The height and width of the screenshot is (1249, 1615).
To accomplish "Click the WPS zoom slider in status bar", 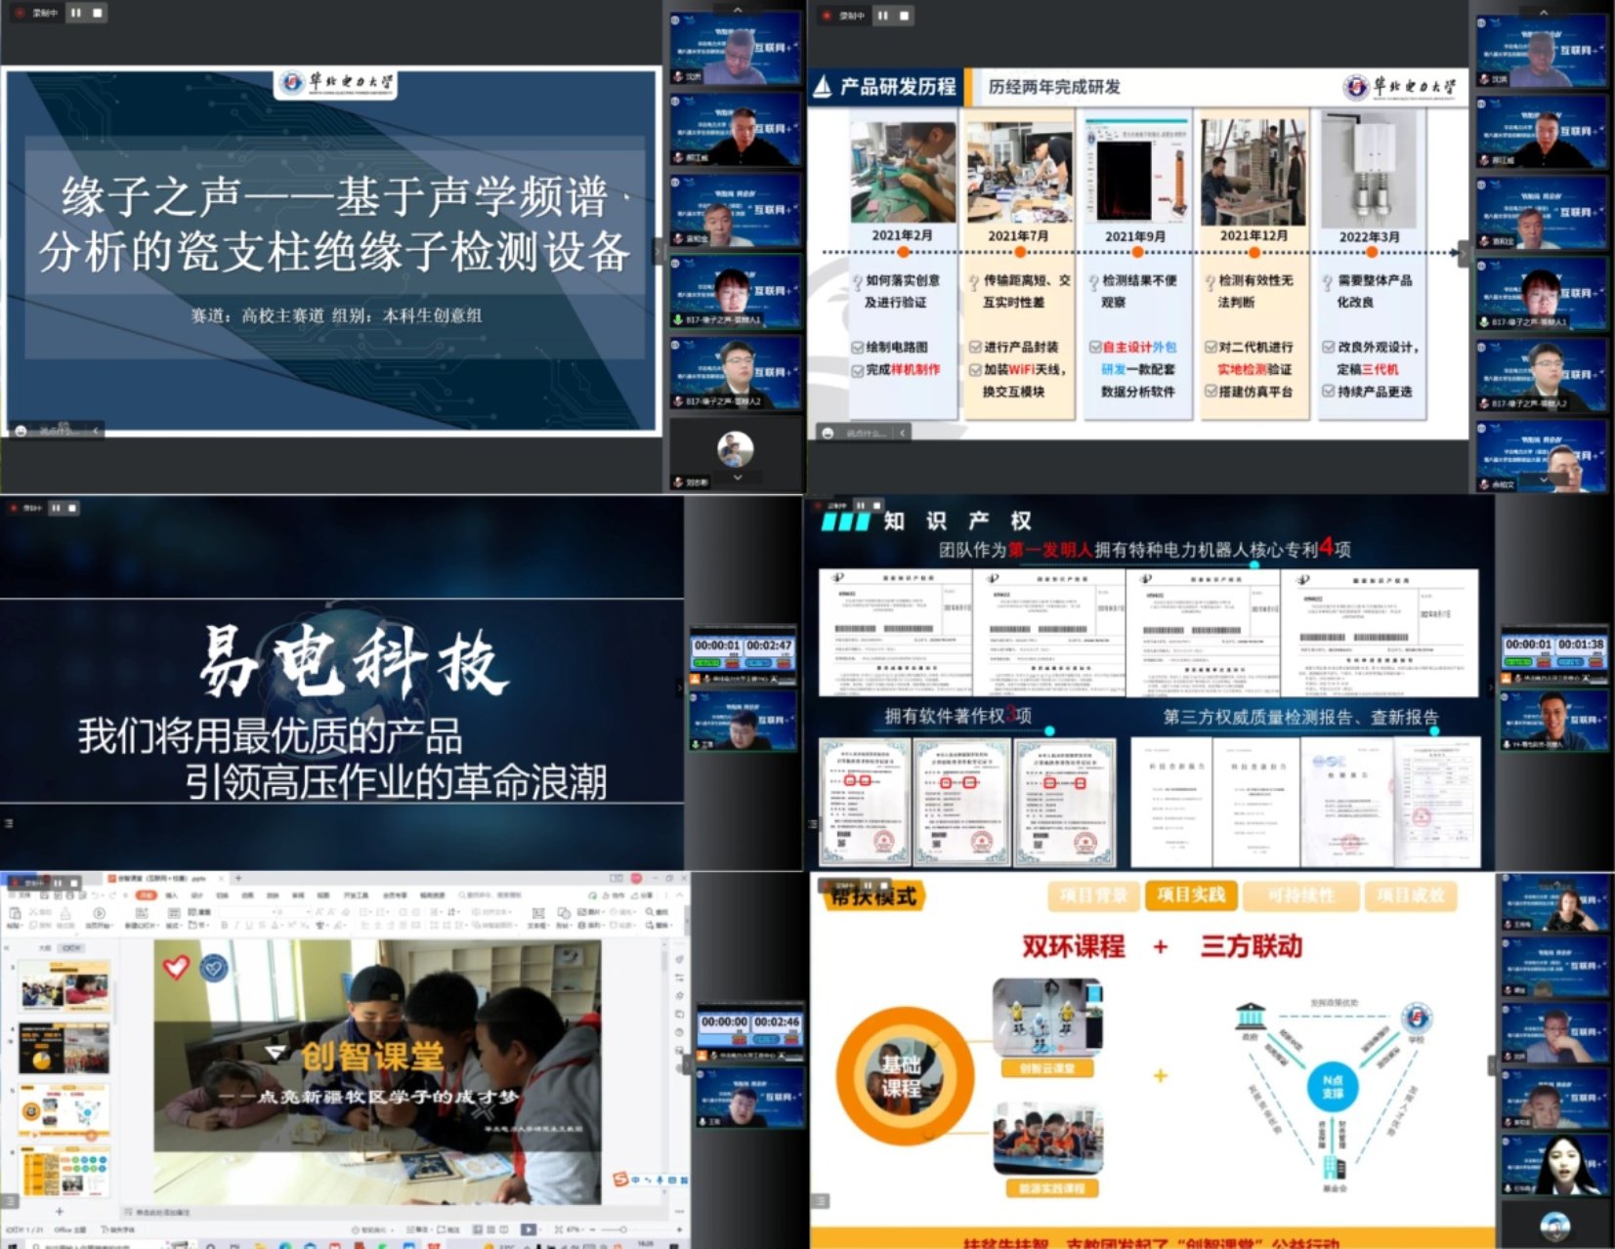I will tap(622, 1229).
